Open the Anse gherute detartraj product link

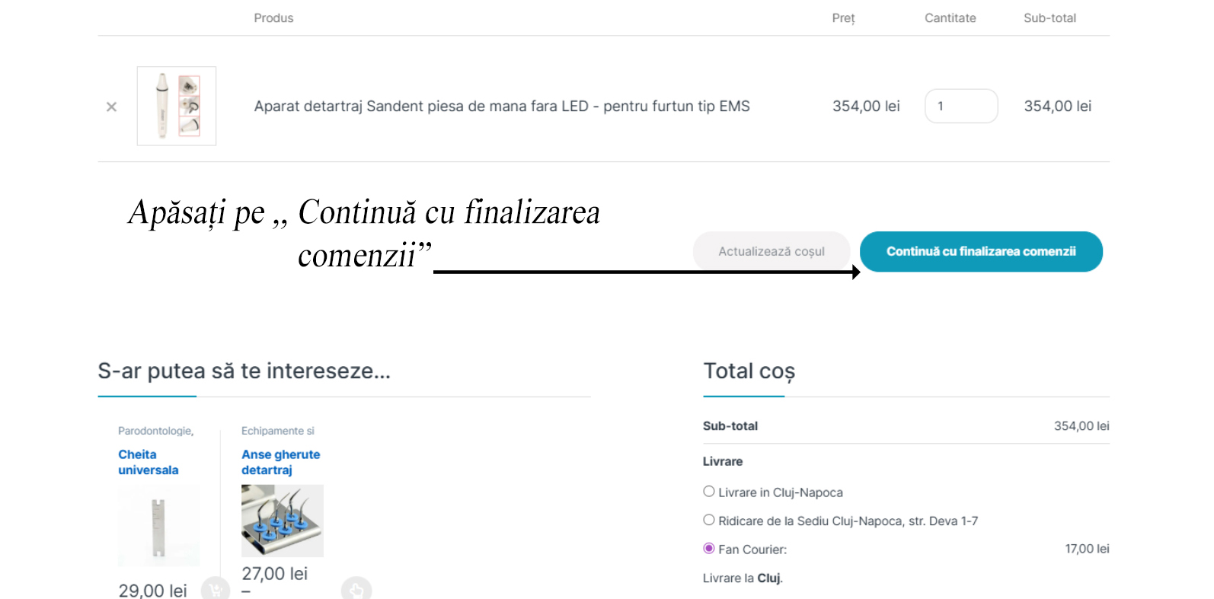coord(281,462)
